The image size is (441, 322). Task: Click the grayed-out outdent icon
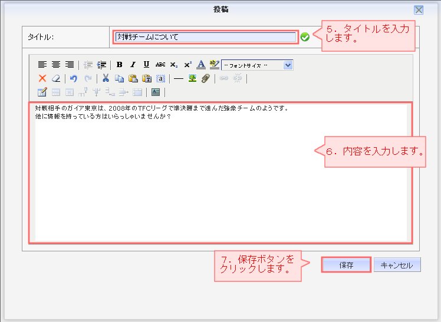[x=88, y=65]
